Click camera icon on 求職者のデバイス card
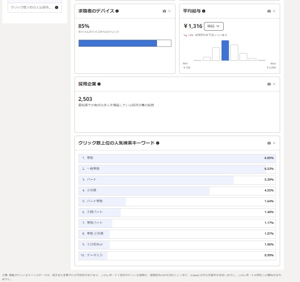300x282 pixels. click(164, 11)
